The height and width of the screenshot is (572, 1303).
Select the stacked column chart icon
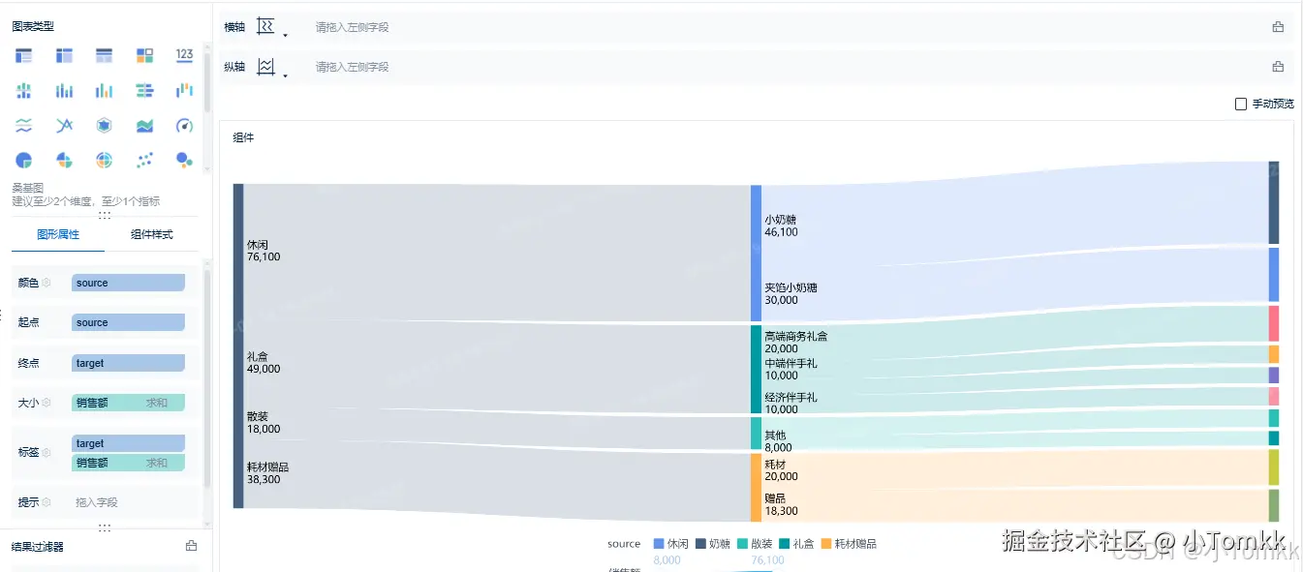point(64,91)
